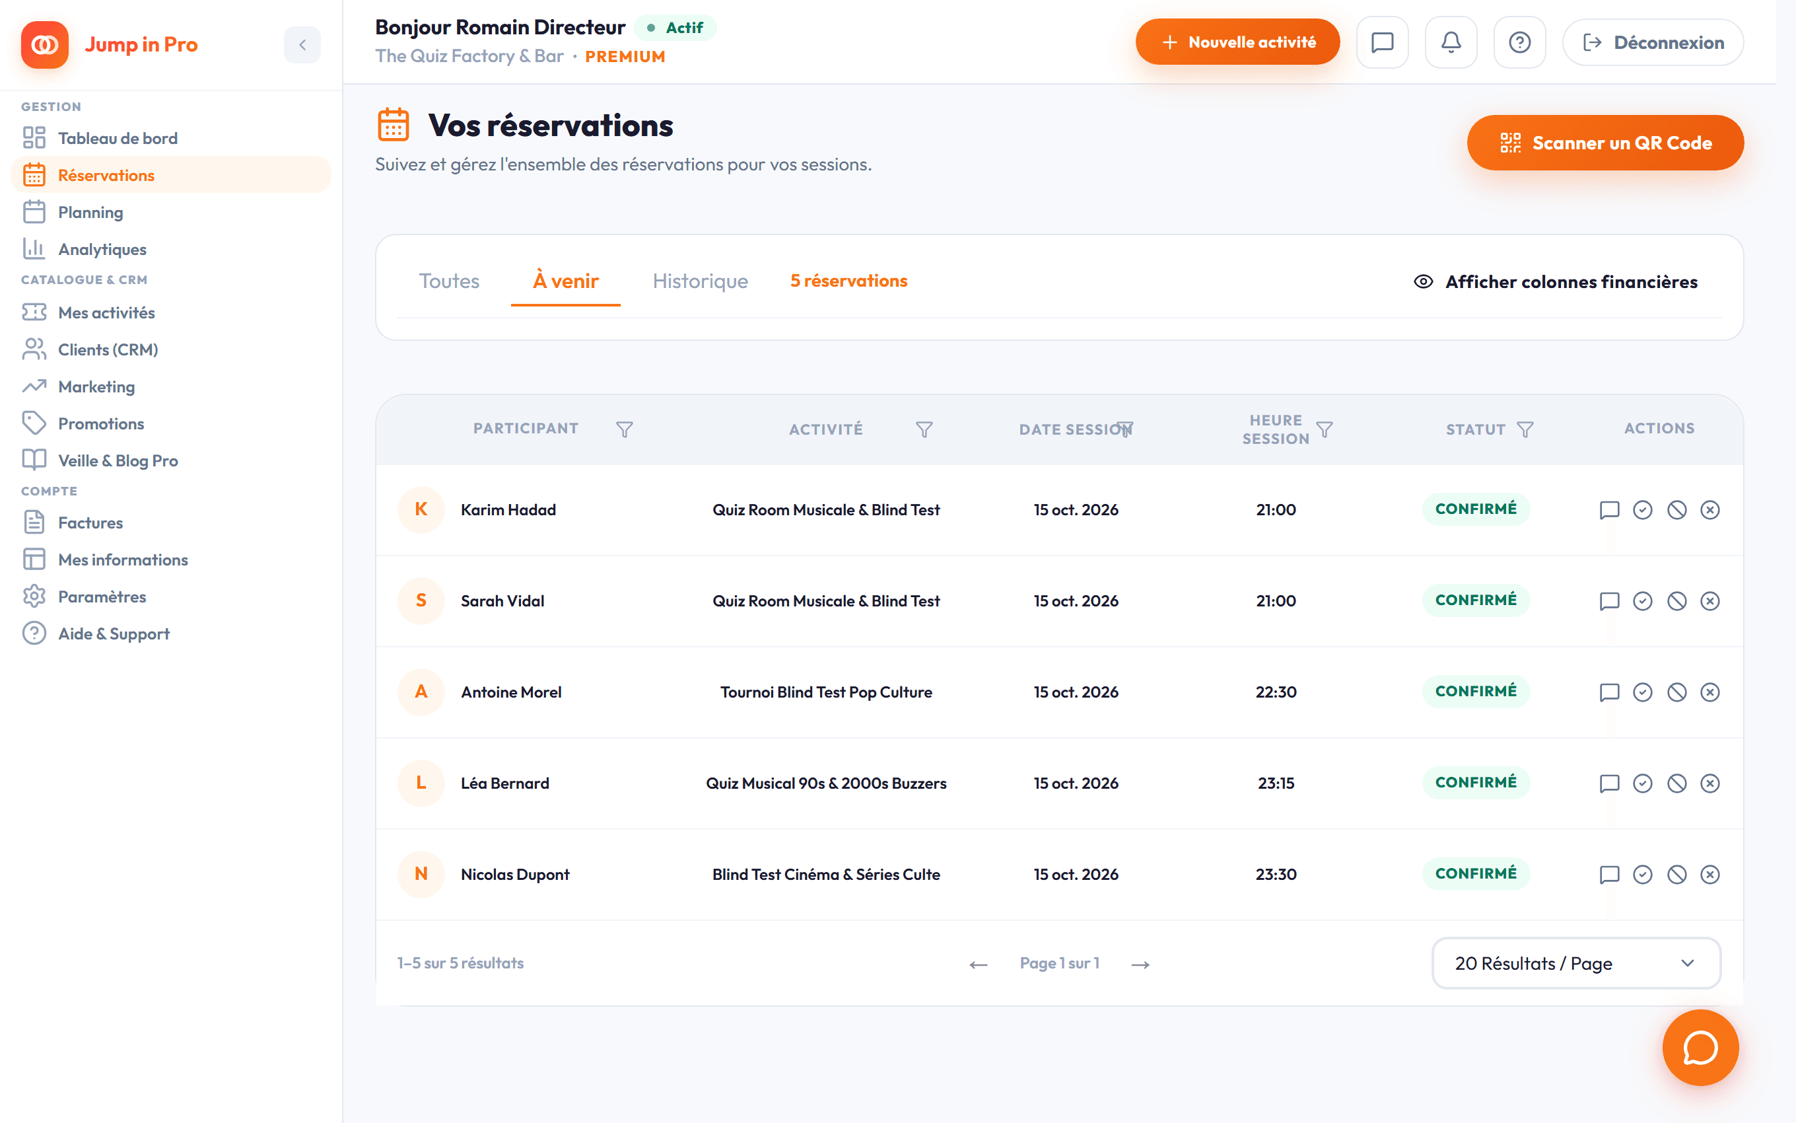Click Scanner un QR Code button
Image resolution: width=1796 pixels, height=1123 pixels.
(x=1605, y=143)
